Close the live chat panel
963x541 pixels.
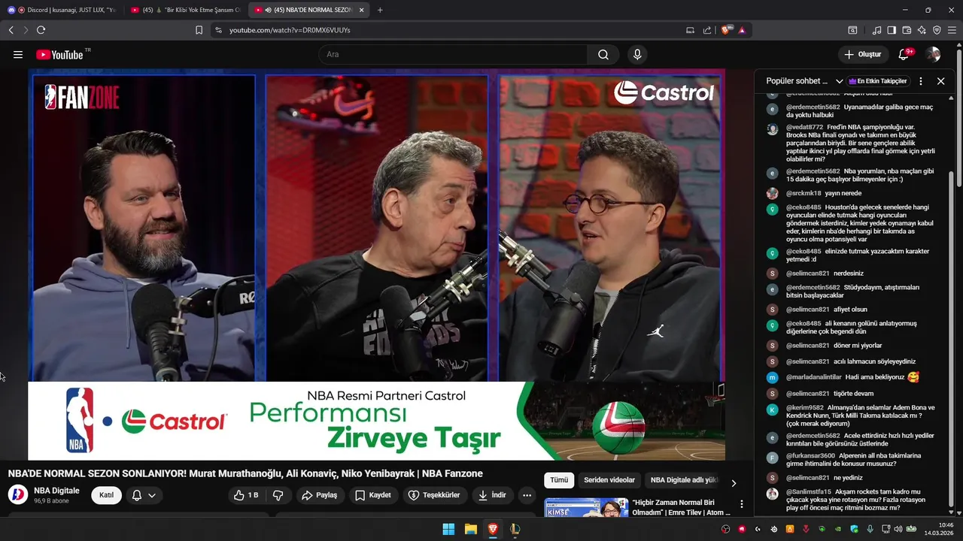tap(940, 81)
